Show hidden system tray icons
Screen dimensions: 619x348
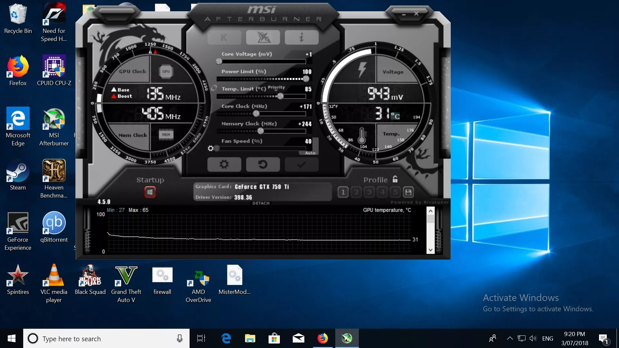[x=510, y=338]
